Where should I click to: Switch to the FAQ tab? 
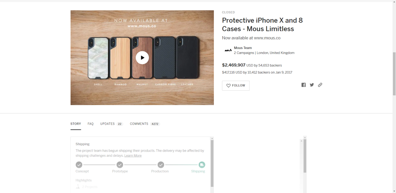tap(90, 124)
